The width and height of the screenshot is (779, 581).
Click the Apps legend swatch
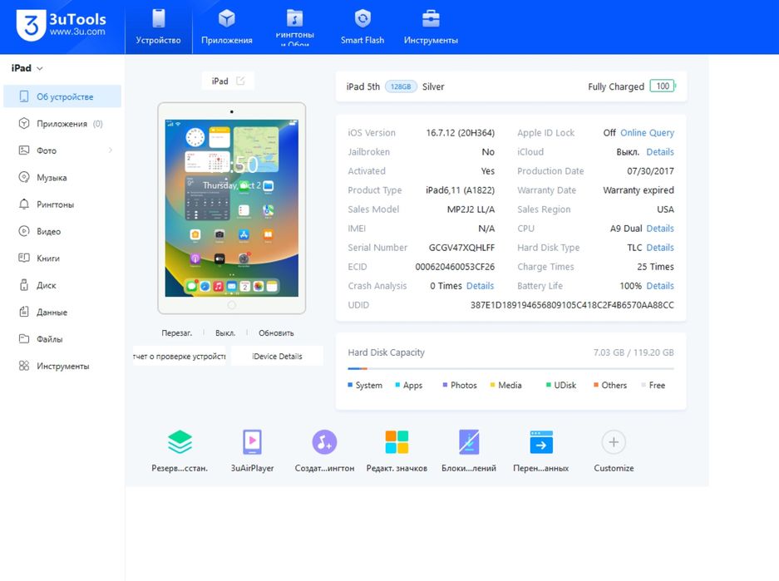click(397, 385)
